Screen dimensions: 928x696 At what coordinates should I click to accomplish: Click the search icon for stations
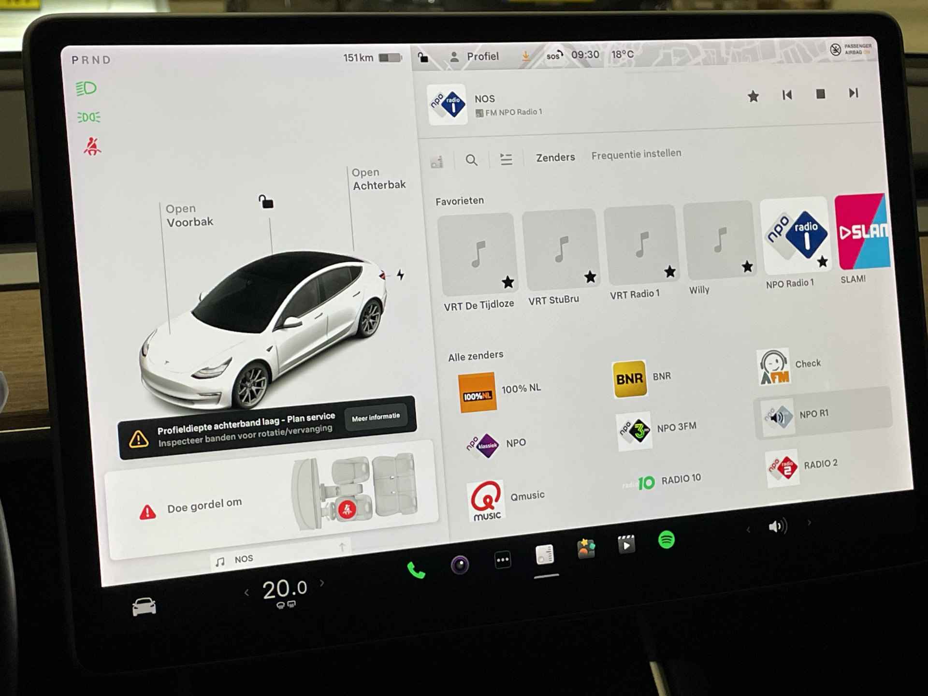pyautogui.click(x=471, y=154)
